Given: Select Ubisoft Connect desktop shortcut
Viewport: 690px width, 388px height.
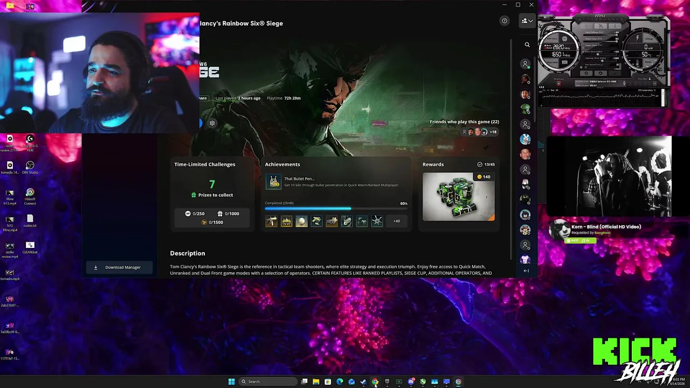Looking at the screenshot, I should click(x=30, y=196).
